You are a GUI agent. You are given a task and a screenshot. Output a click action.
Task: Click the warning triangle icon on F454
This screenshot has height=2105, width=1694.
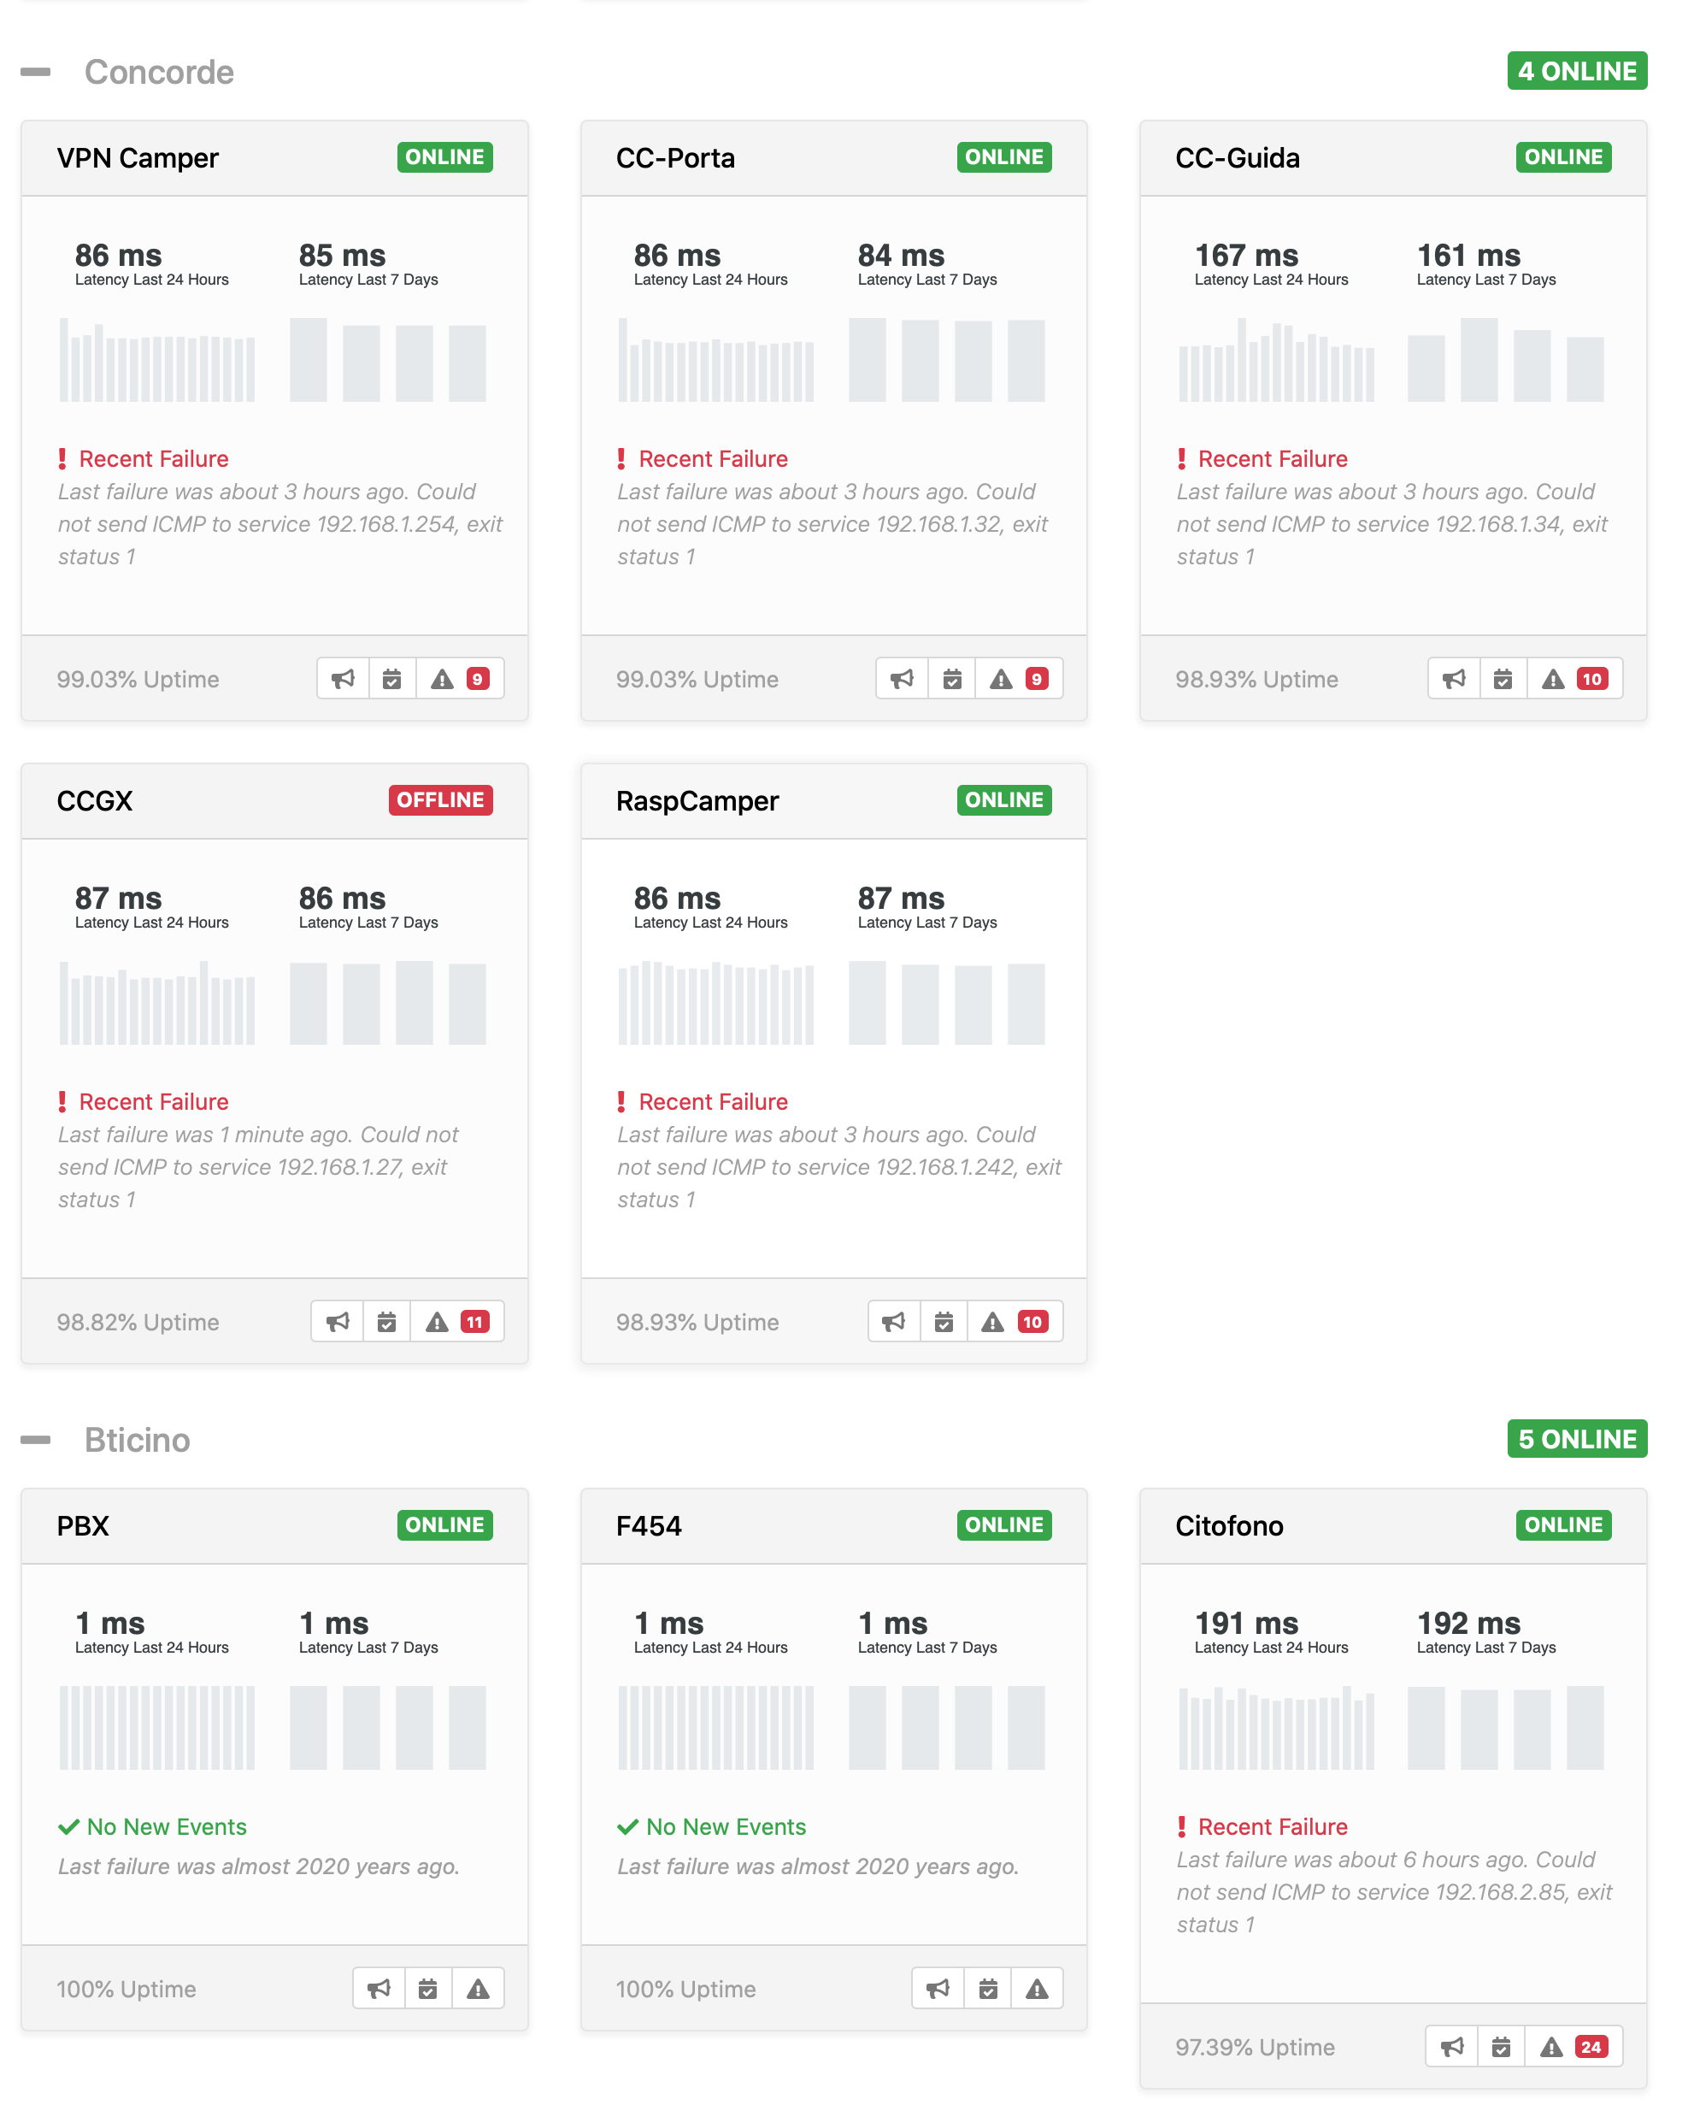(1036, 1988)
